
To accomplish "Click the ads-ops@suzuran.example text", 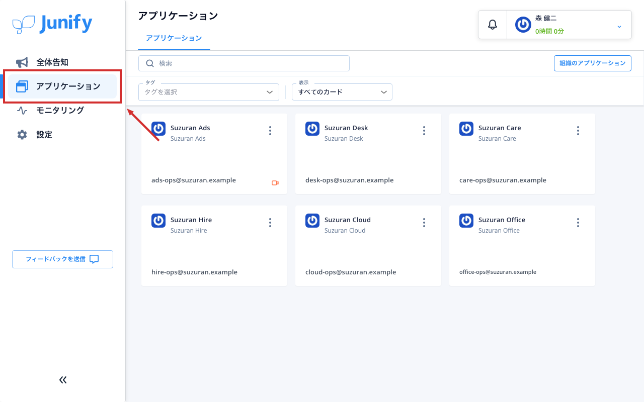I will pyautogui.click(x=194, y=180).
